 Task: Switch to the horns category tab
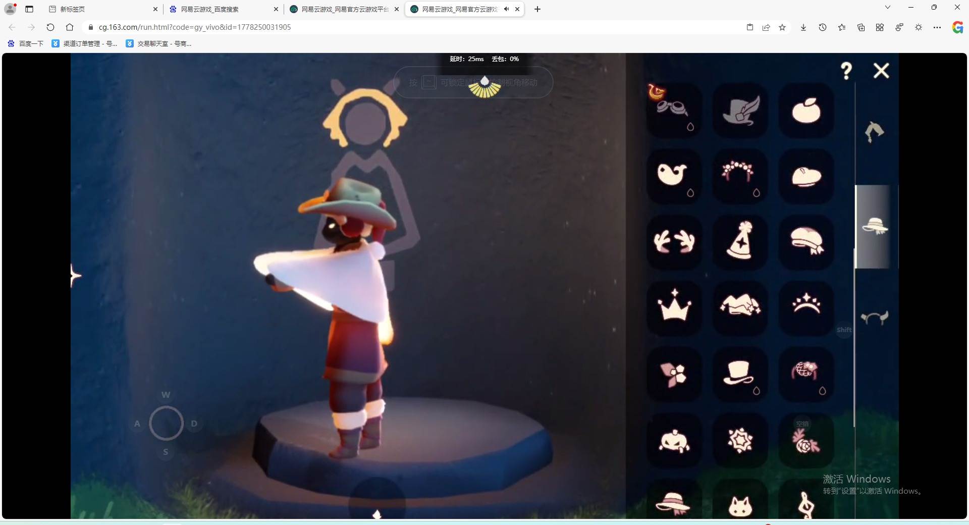(x=875, y=318)
